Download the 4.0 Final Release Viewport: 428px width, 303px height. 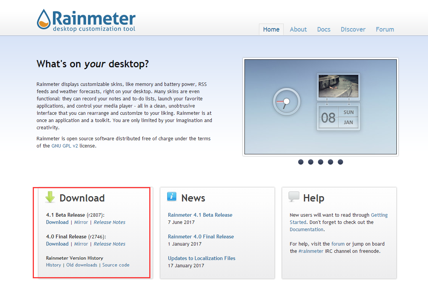pos(57,244)
